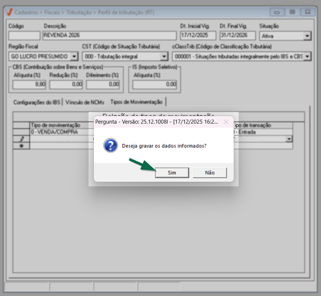
Task: Maximize the Perfil de tributação window
Action: coord(292,12)
